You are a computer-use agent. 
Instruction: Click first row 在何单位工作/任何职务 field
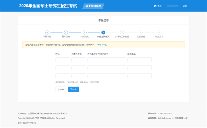(107, 60)
